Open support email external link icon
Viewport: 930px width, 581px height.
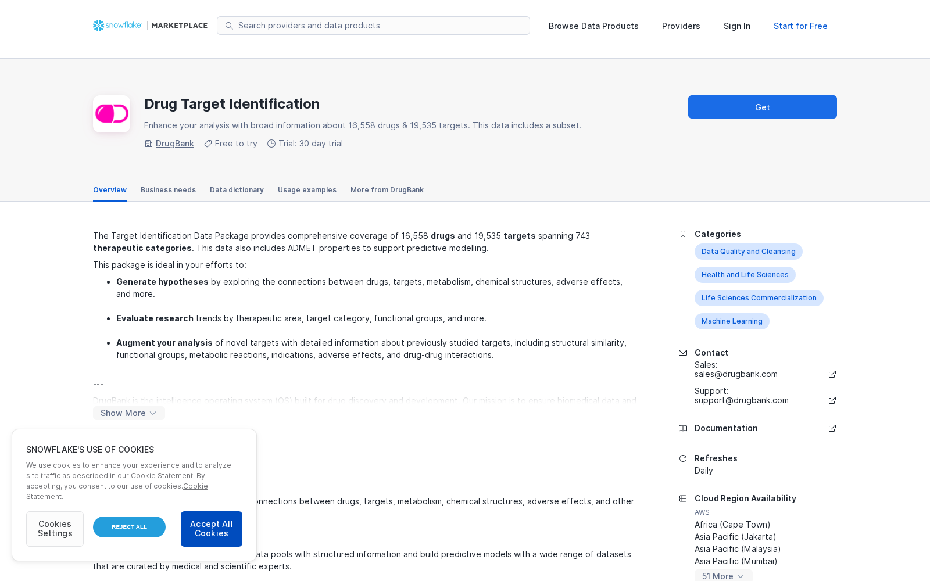point(832,400)
